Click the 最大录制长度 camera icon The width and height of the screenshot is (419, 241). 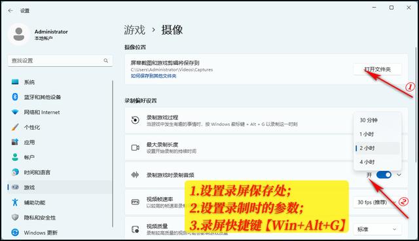[x=136, y=147]
